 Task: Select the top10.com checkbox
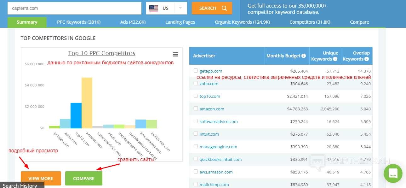tap(196, 96)
